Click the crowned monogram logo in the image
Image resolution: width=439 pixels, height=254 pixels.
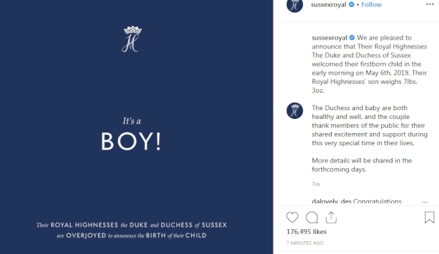132,39
